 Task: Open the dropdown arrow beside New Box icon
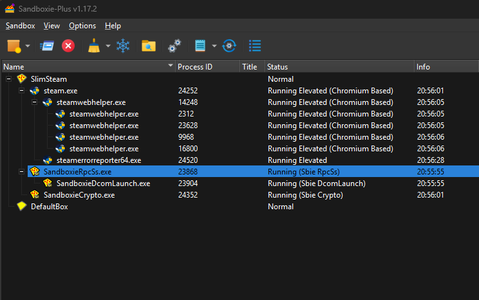28,46
